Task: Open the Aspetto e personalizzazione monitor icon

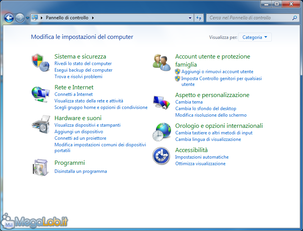Action: click(162, 102)
